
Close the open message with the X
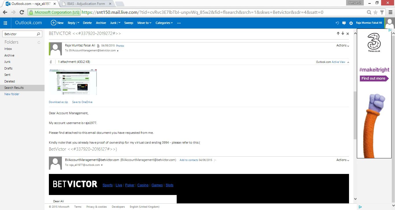pyautogui.click(x=348, y=34)
